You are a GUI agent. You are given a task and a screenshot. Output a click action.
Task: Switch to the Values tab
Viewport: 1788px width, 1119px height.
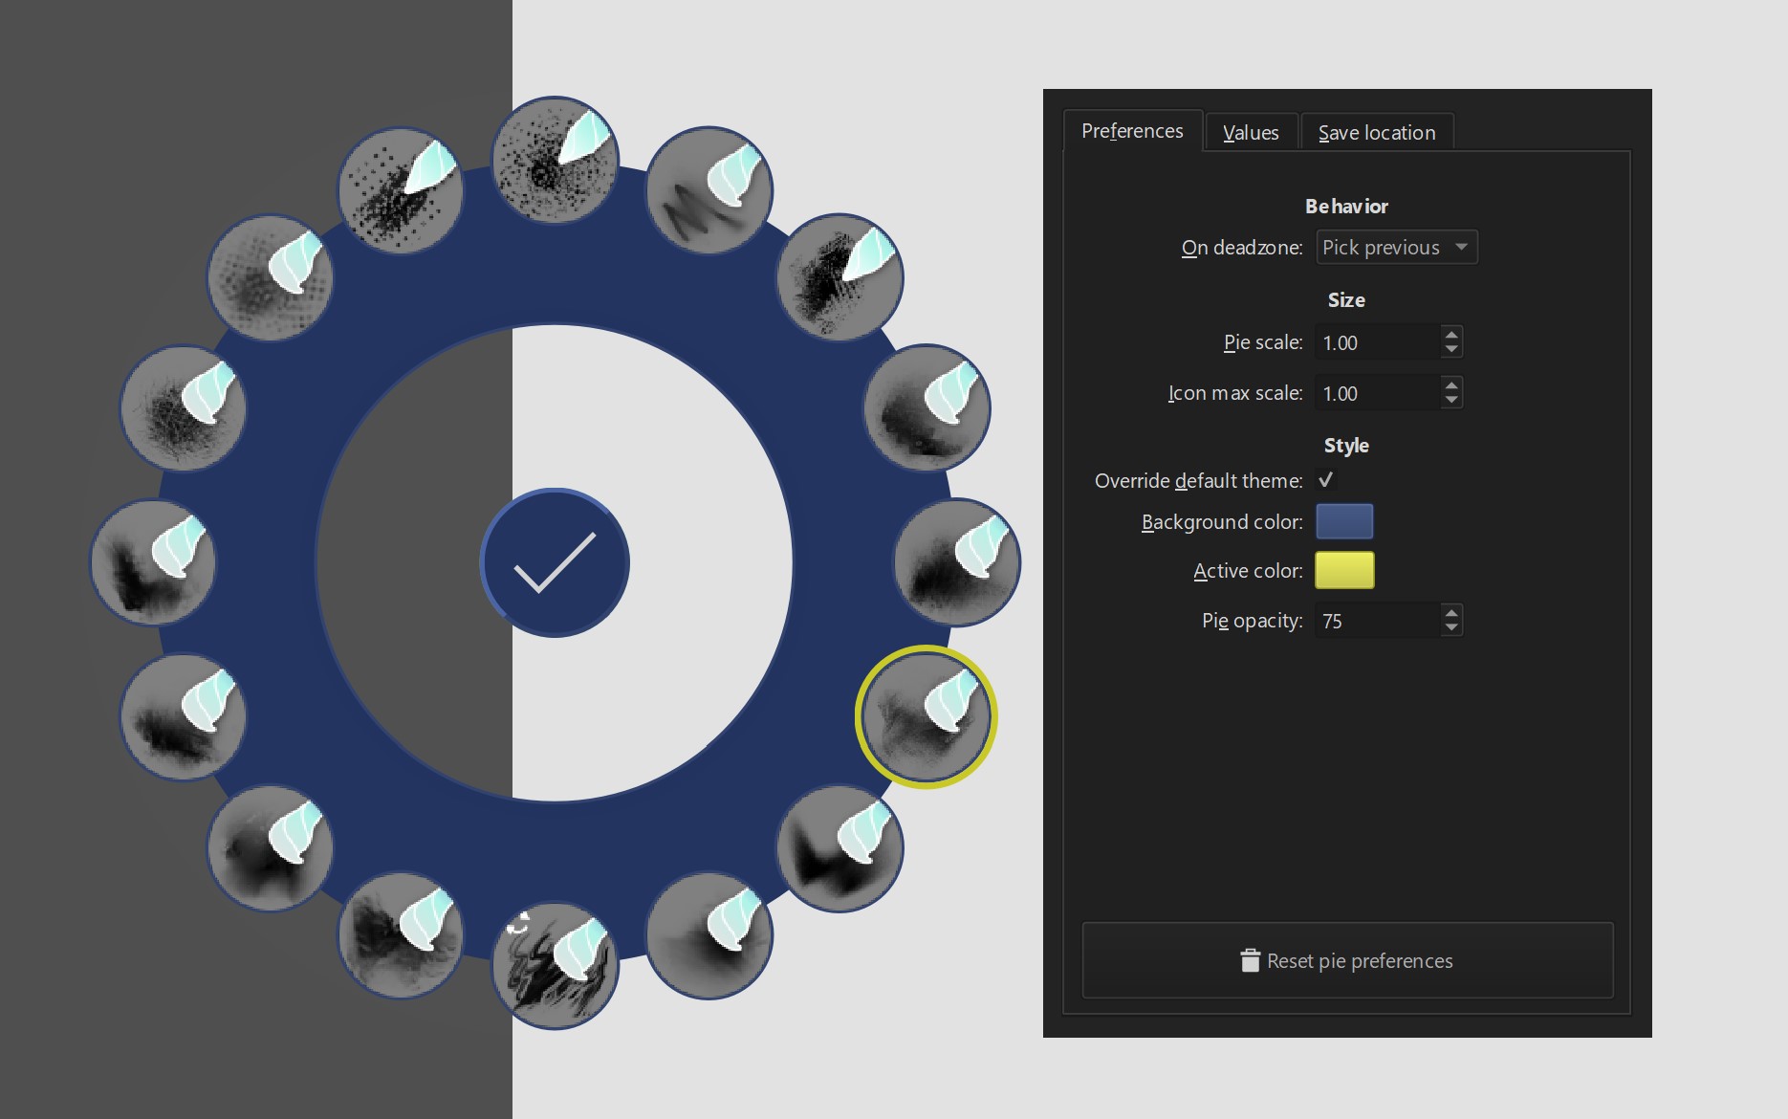click(x=1251, y=133)
